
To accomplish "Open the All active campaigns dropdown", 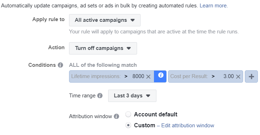I will pyautogui.click(x=105, y=20).
